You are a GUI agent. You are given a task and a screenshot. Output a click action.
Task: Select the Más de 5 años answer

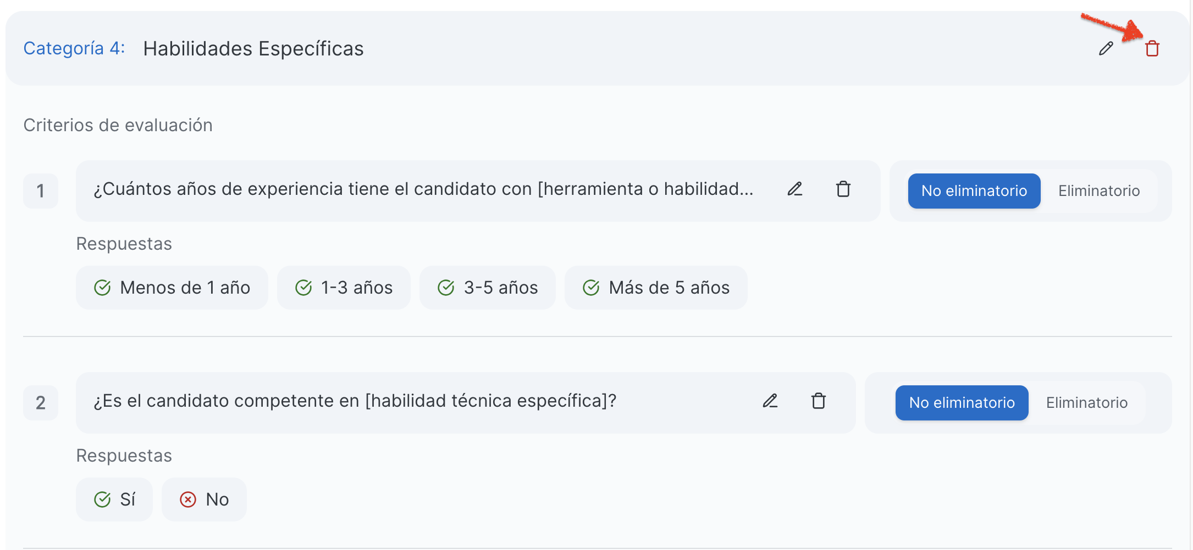pyautogui.click(x=655, y=288)
